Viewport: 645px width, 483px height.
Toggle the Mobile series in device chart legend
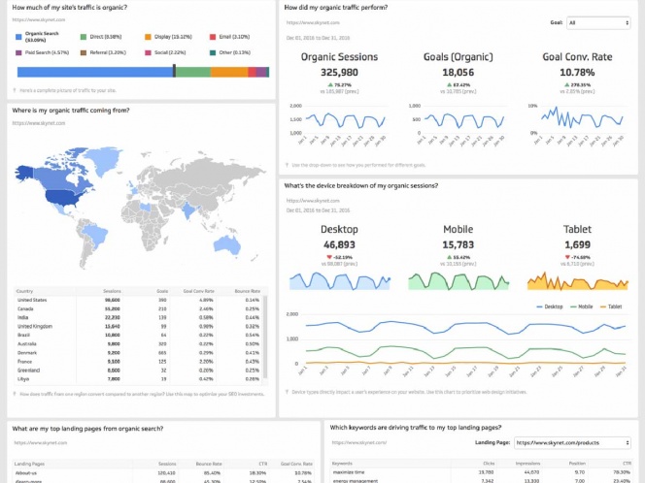(581, 306)
